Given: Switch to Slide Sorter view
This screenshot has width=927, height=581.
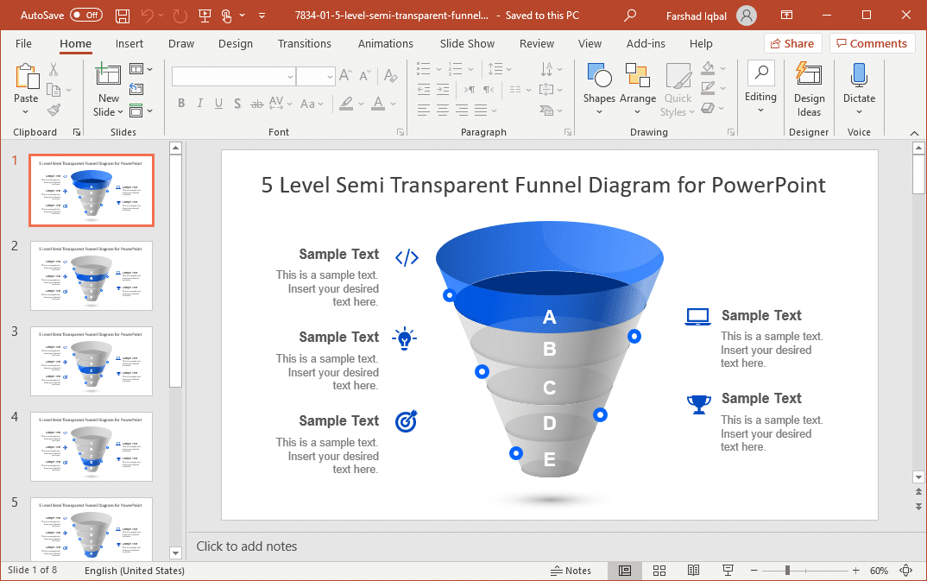Looking at the screenshot, I should tap(659, 571).
